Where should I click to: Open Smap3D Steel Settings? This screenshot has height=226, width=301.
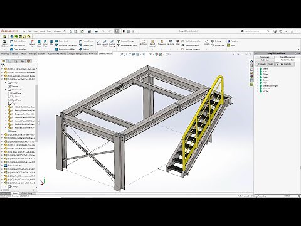point(216,41)
